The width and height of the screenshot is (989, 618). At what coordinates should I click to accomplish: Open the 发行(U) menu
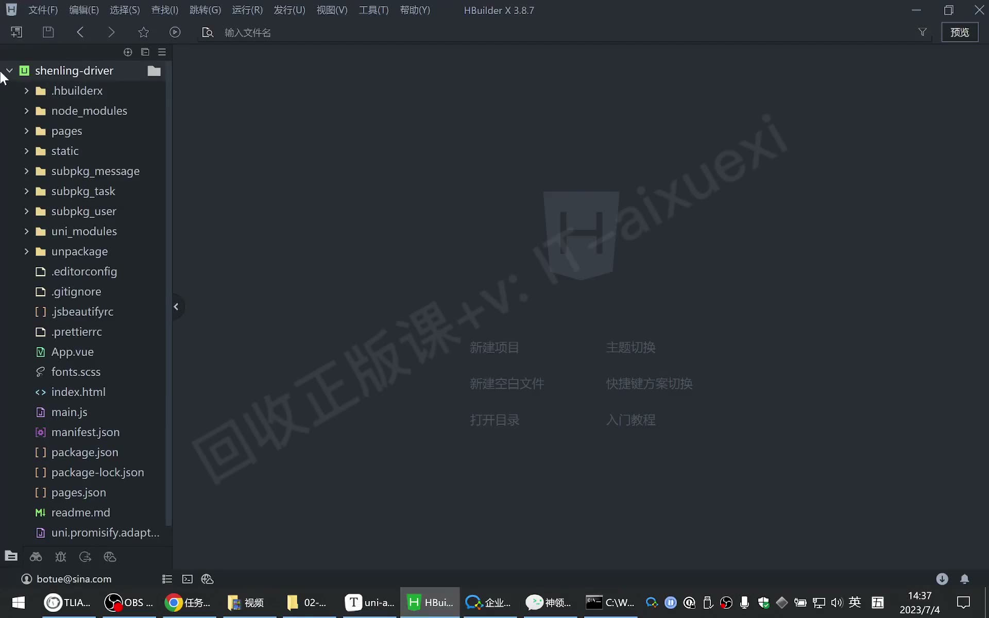289,10
